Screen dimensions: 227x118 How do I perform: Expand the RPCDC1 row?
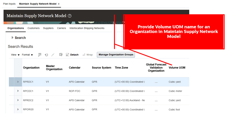click(x=18, y=91)
